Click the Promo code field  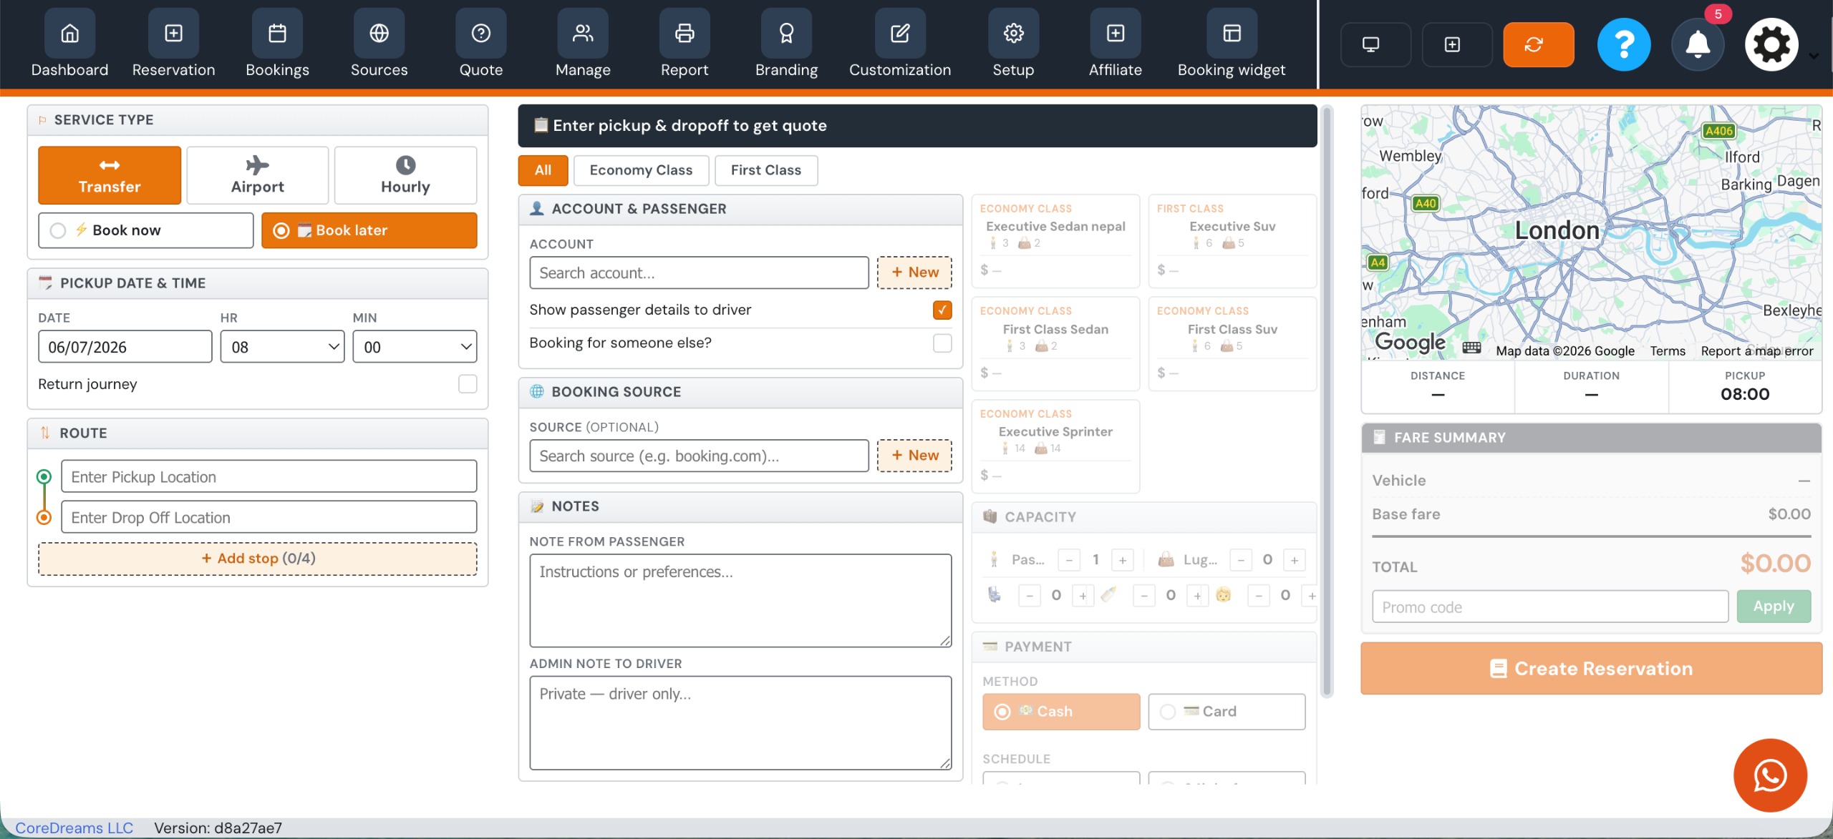click(x=1550, y=607)
